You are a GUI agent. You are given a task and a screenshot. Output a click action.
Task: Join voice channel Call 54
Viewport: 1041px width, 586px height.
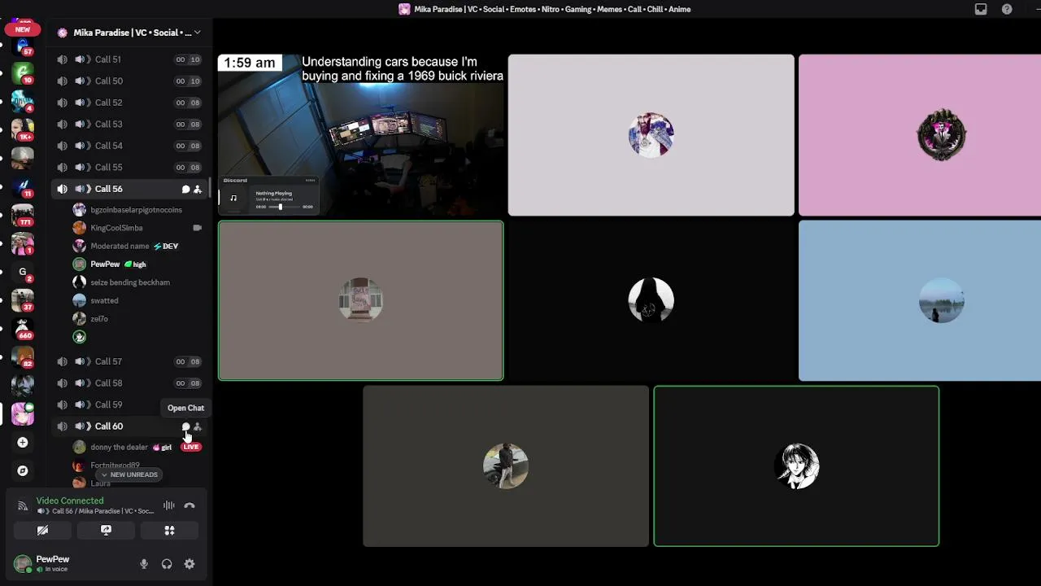[x=128, y=146]
